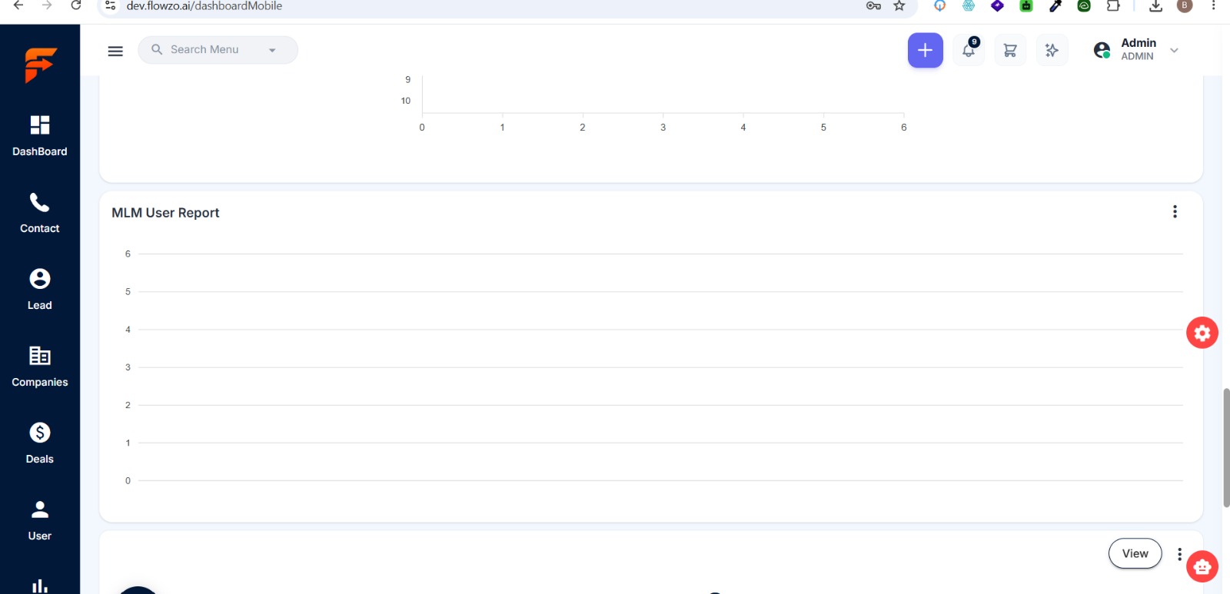This screenshot has height=594, width=1230.
Task: Open the purple diamond extension
Action: click(x=997, y=6)
